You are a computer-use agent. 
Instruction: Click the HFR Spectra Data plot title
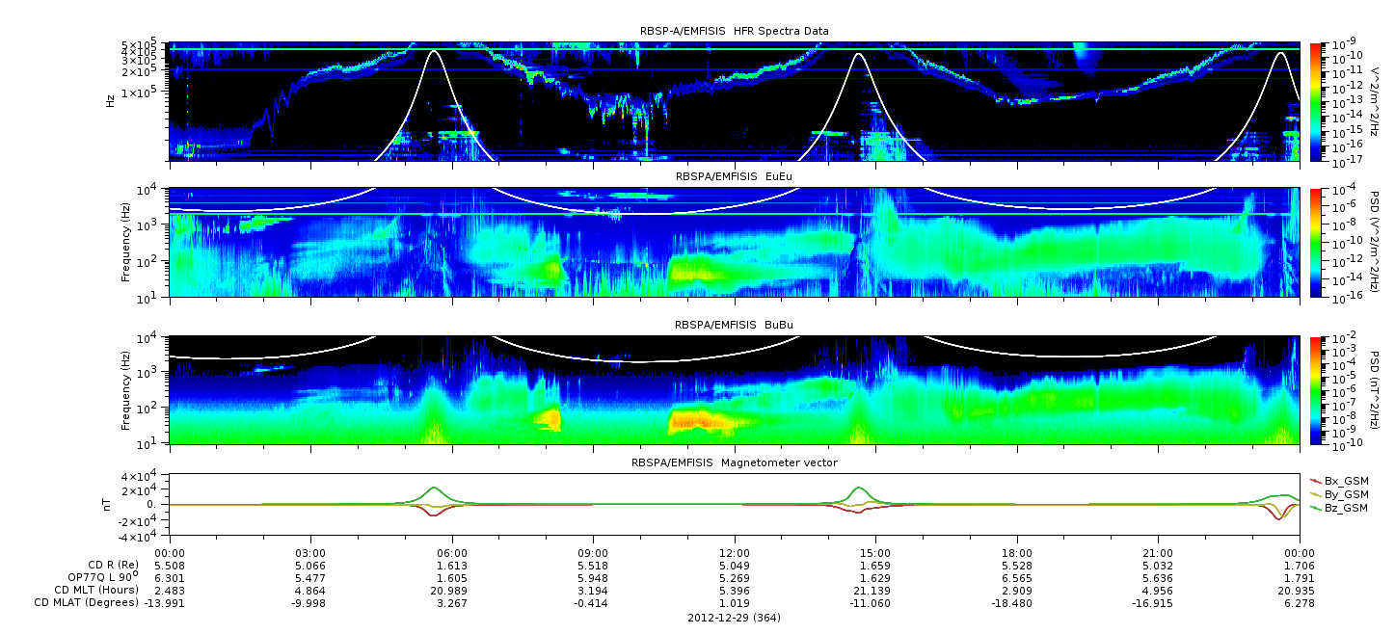coord(734,32)
